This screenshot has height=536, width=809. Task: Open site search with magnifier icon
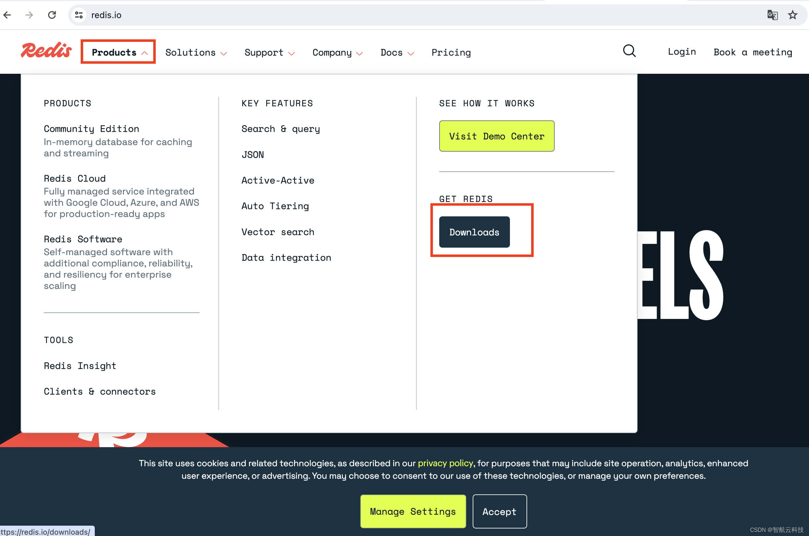point(629,51)
